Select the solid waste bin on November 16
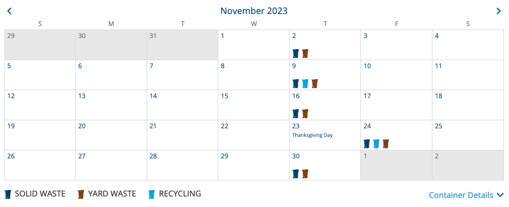The image size is (509, 207). point(295,114)
